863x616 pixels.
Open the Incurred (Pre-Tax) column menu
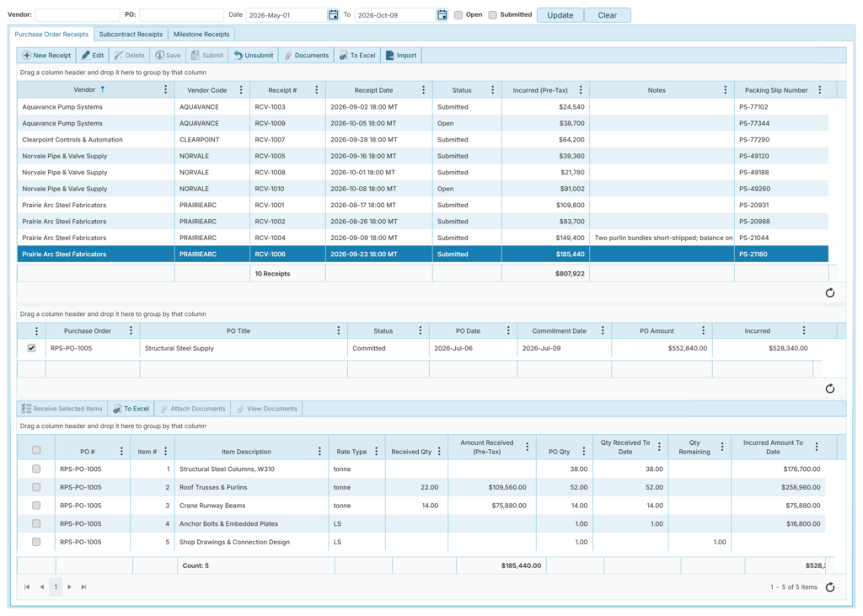point(581,89)
